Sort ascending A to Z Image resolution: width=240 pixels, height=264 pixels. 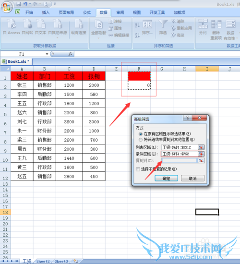137,25
